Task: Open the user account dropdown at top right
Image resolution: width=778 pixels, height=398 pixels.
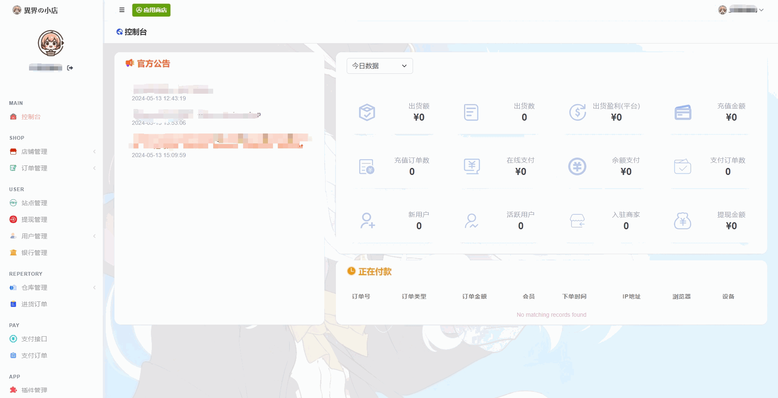Action: [x=741, y=10]
